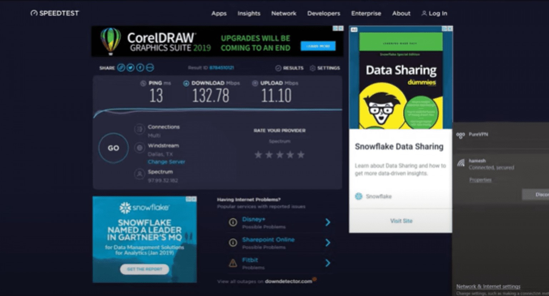Expand Sharepoint Online problems arrow

(328, 243)
